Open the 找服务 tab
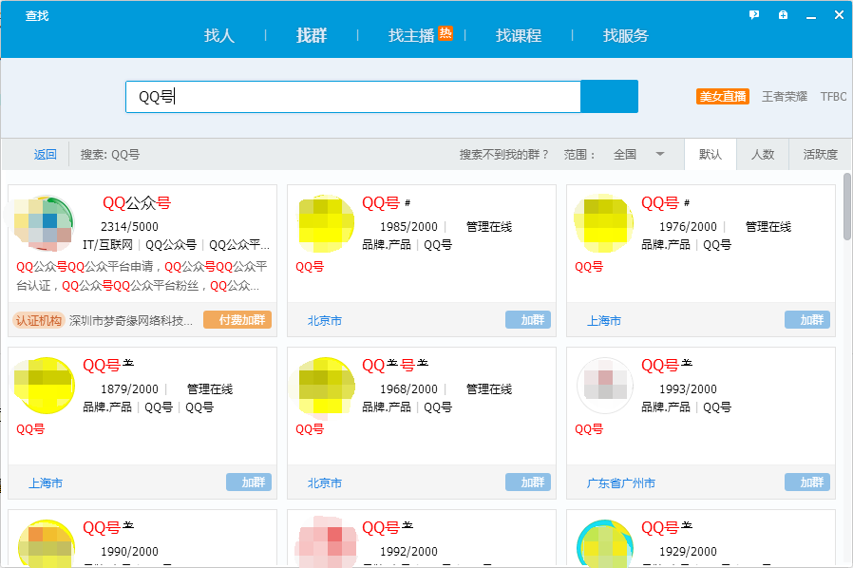 626,35
